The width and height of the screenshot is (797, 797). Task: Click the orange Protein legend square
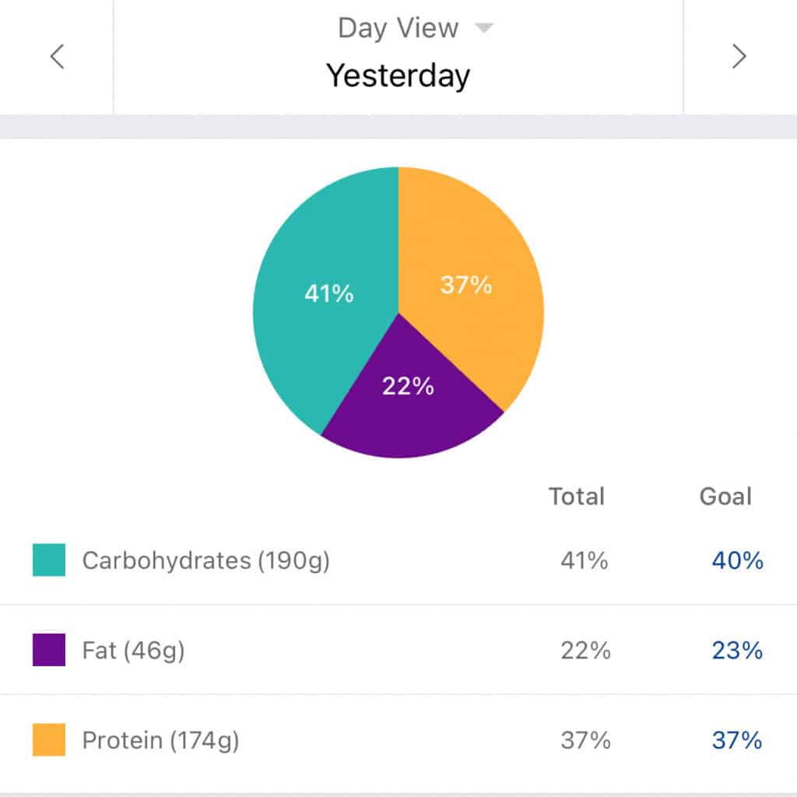pos(50,739)
